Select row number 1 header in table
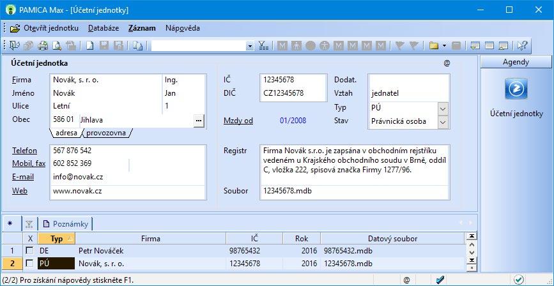Image resolution: width=554 pixels, height=286 pixels. tap(12, 251)
